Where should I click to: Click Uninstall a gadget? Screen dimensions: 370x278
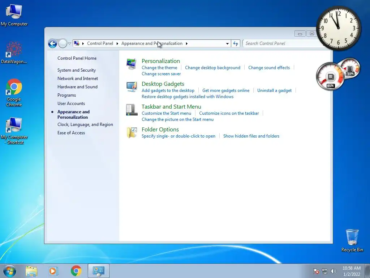tap(275, 90)
